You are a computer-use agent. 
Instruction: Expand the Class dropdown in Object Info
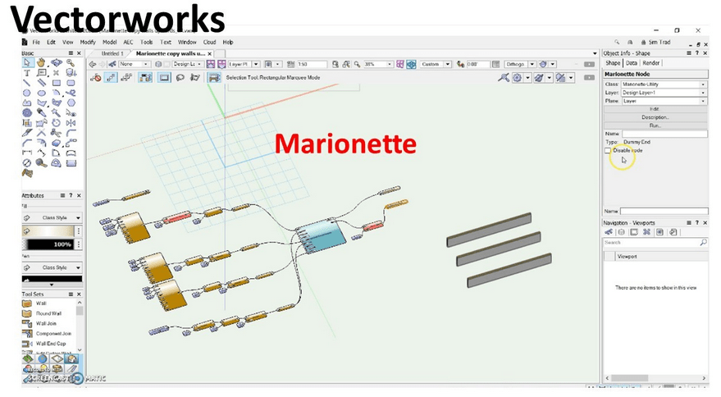[x=702, y=84]
